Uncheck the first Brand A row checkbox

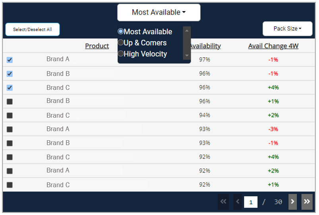[10, 60]
